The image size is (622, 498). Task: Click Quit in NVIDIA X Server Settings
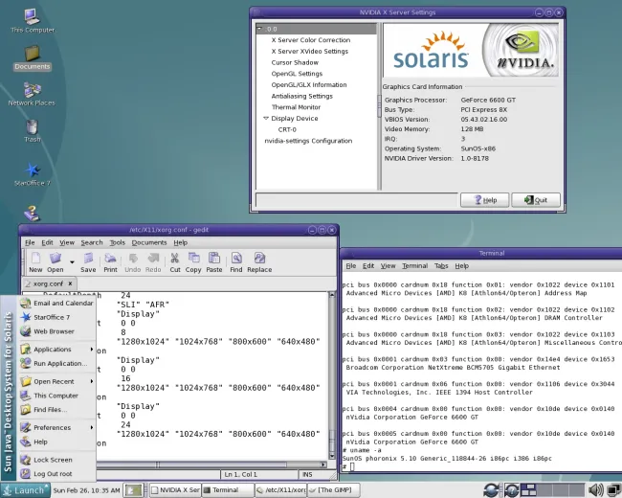pos(536,200)
